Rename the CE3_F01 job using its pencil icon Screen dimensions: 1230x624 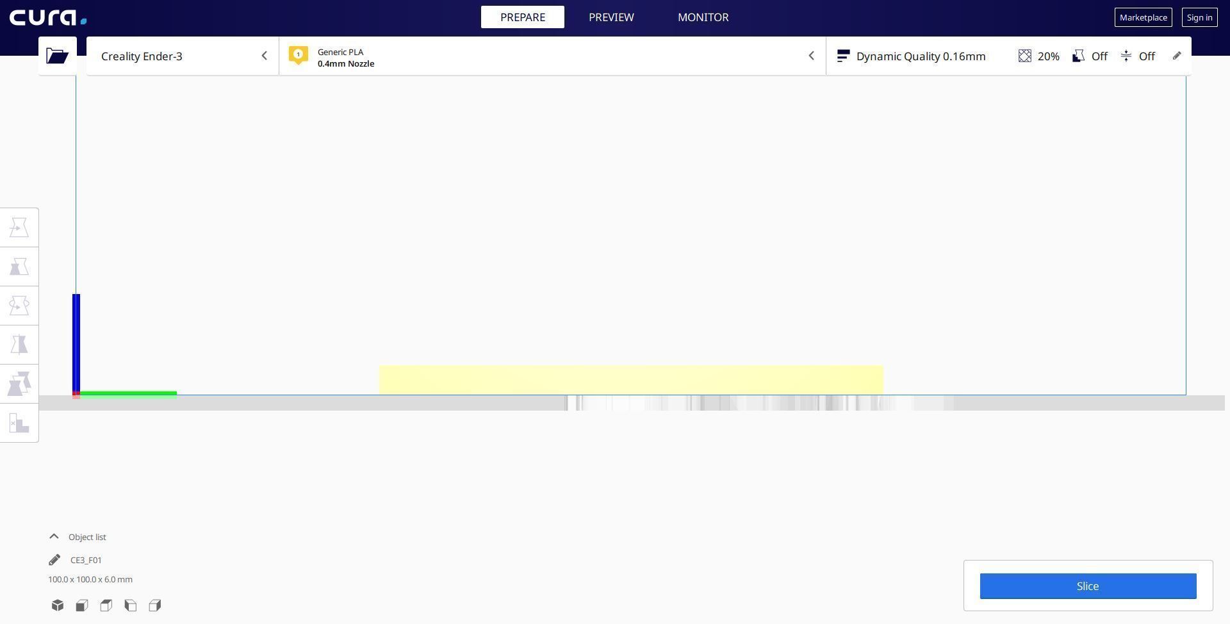pos(54,560)
